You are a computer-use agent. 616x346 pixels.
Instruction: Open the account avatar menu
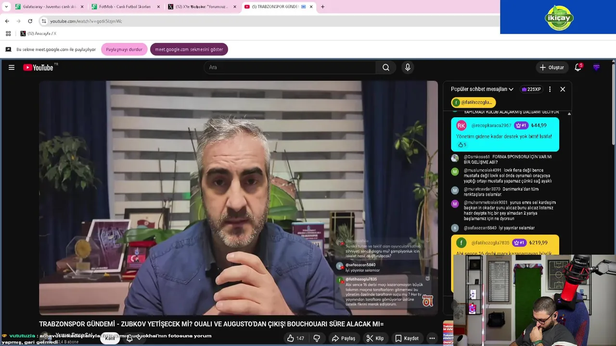coord(596,67)
